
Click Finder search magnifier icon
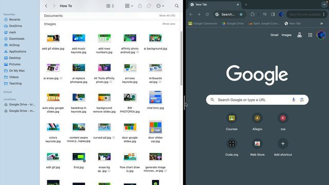(x=177, y=6)
